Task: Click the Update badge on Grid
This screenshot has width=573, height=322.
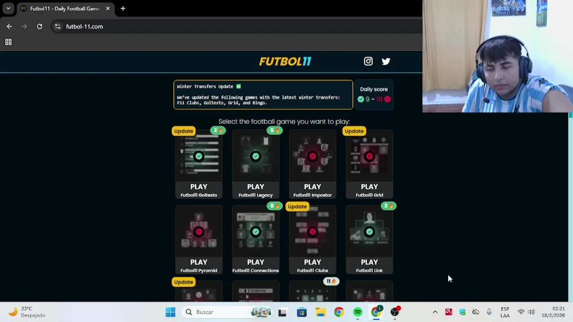Action: (354, 131)
